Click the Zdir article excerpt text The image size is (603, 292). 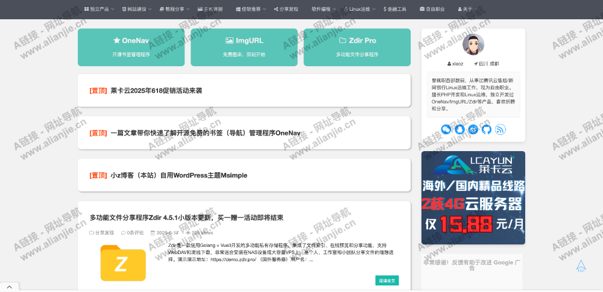pyautogui.click(x=281, y=252)
